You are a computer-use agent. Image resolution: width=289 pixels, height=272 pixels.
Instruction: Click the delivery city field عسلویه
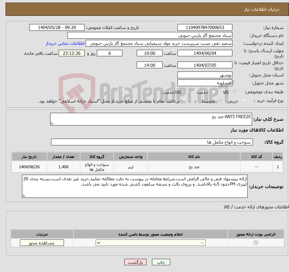(x=205, y=83)
